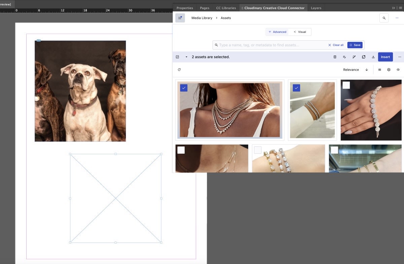The image size is (404, 264).
Task: Refresh the asset list
Action: (179, 70)
